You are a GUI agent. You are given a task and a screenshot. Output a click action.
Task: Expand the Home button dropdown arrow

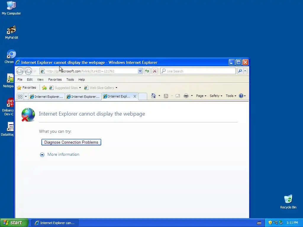coord(159,96)
